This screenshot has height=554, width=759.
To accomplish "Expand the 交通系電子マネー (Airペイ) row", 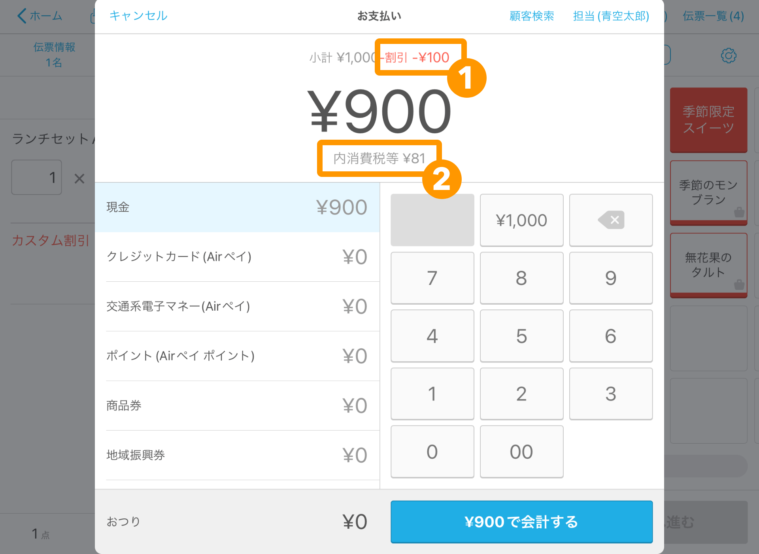I will coord(235,306).
